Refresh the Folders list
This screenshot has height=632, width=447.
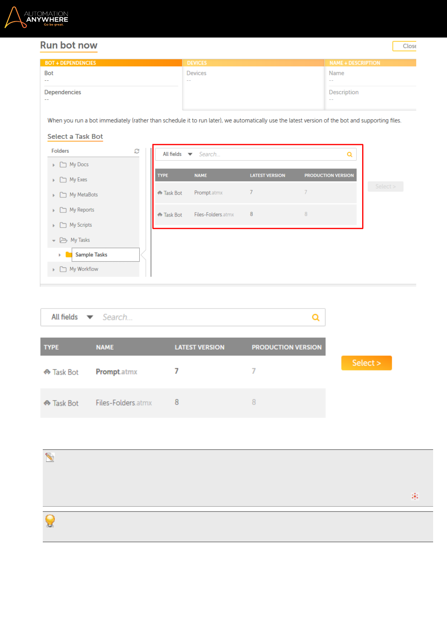[137, 151]
